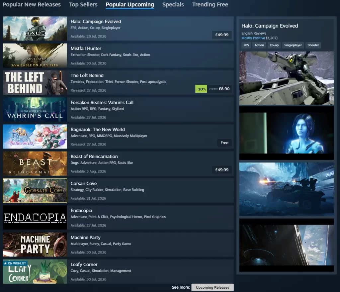Click The Left Behind 'Released: 27 Jul, 2026'

[x=88, y=90]
